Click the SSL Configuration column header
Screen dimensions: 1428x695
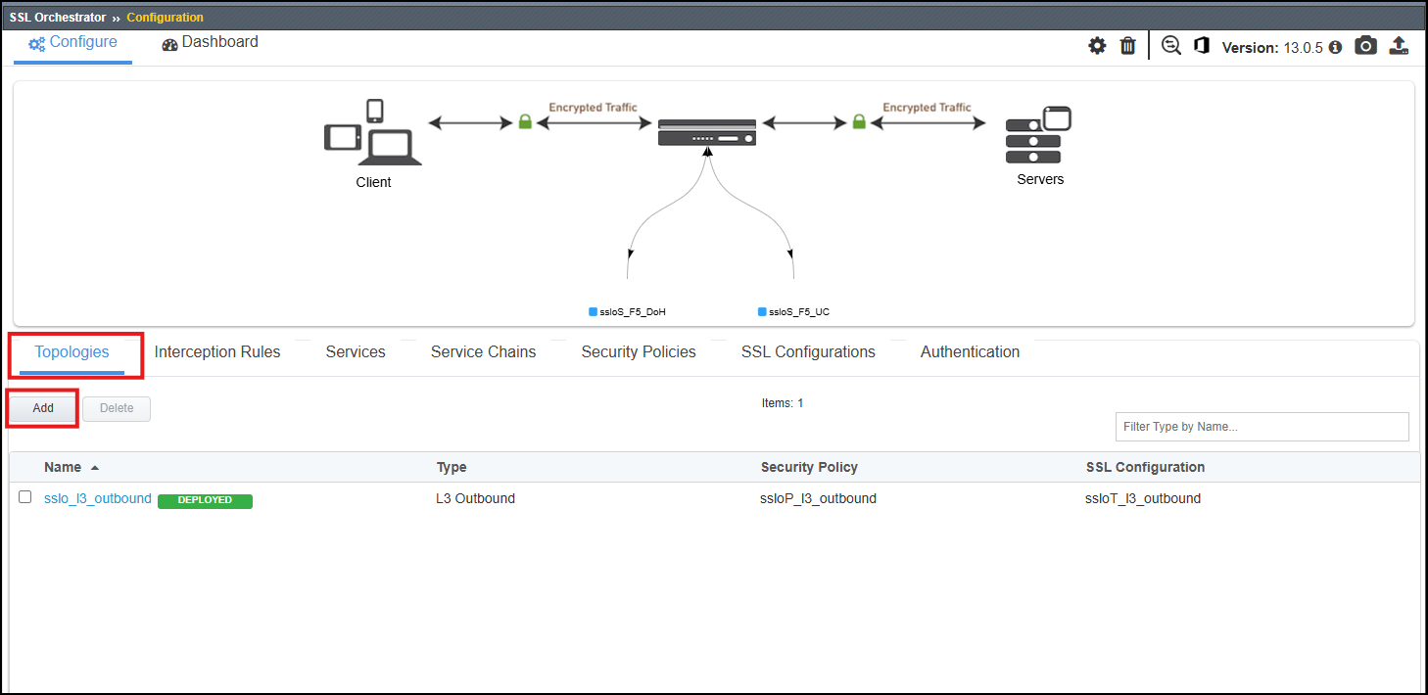pyautogui.click(x=1145, y=467)
